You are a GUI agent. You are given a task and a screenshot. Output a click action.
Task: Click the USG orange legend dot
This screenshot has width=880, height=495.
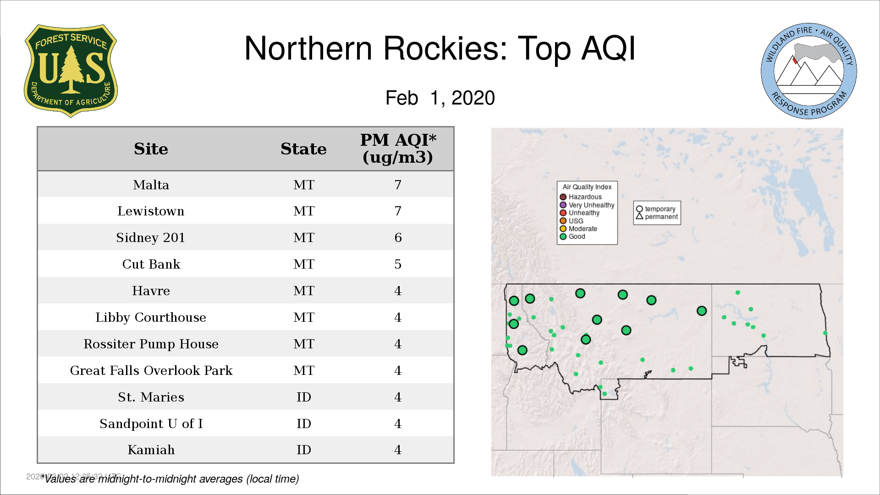tap(563, 221)
